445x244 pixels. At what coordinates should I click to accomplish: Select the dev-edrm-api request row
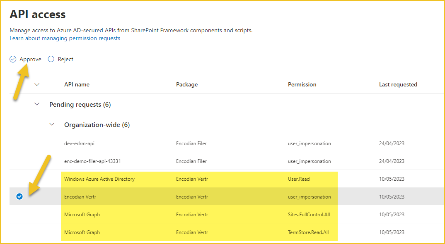click(227, 144)
